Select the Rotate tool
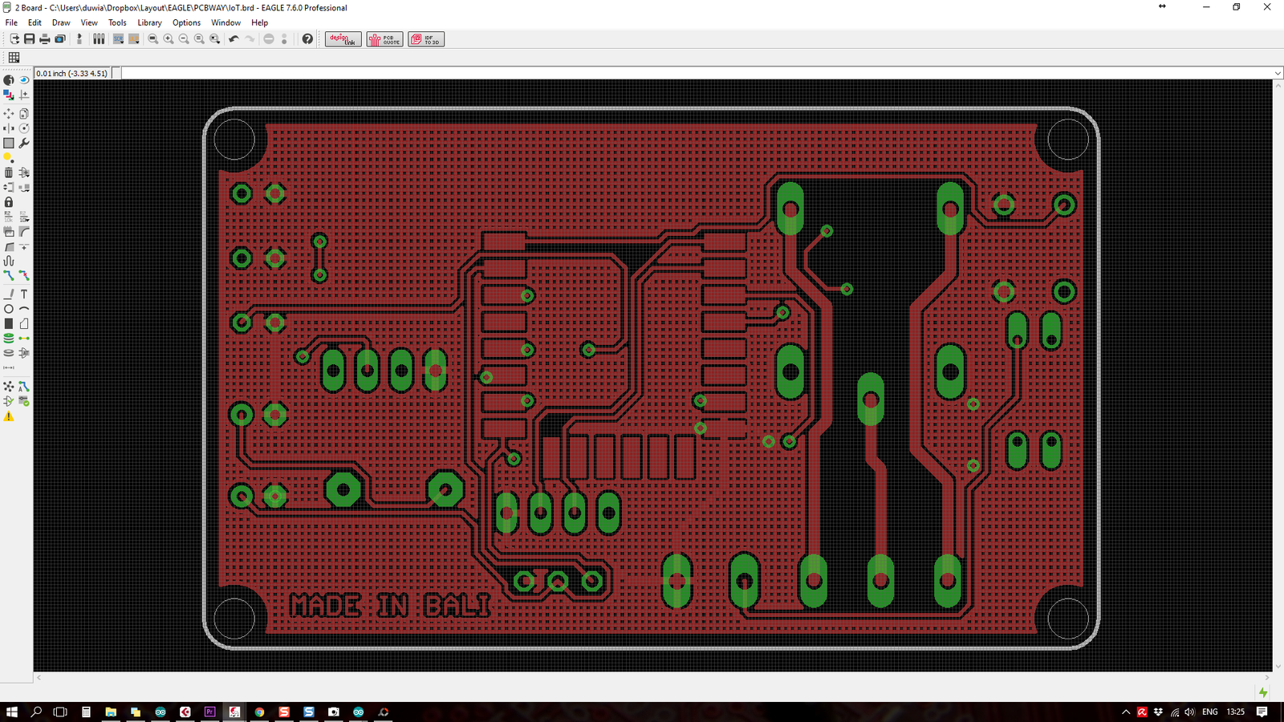This screenshot has width=1284, height=722. (24, 128)
